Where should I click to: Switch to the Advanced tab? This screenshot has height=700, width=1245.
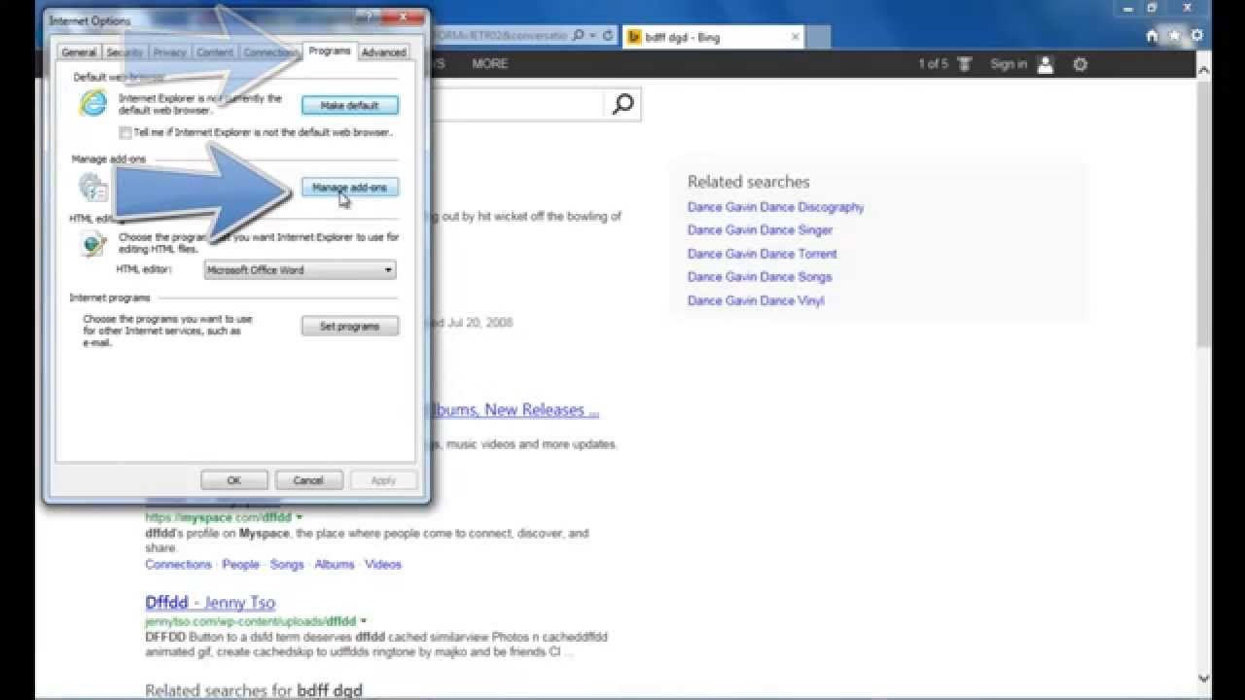(384, 52)
